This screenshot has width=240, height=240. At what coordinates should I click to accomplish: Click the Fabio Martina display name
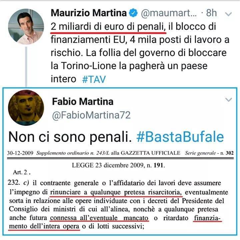(x=83, y=101)
